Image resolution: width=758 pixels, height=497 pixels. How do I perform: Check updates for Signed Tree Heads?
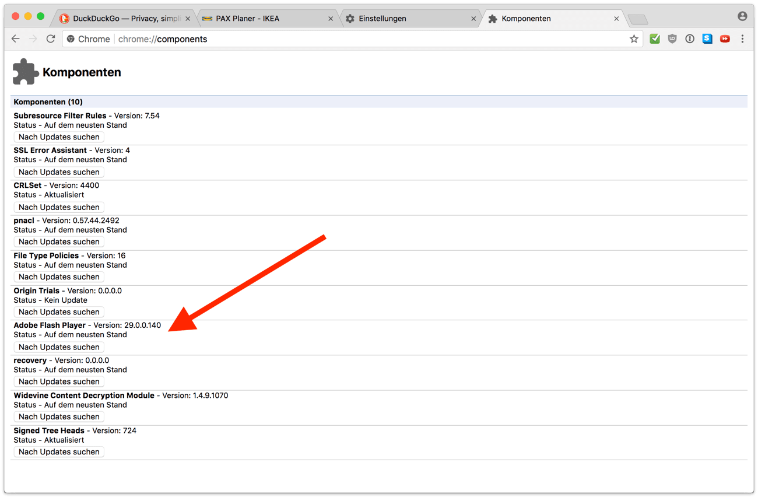click(x=59, y=452)
